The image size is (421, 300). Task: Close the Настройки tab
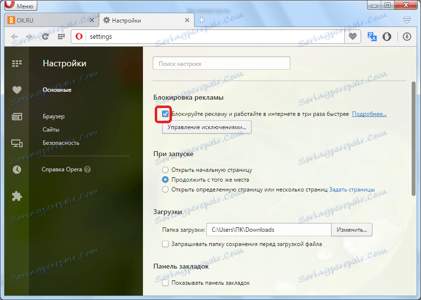(187, 20)
